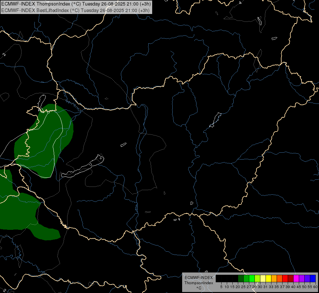Click the legend tick value '50'

[x=304, y=287]
